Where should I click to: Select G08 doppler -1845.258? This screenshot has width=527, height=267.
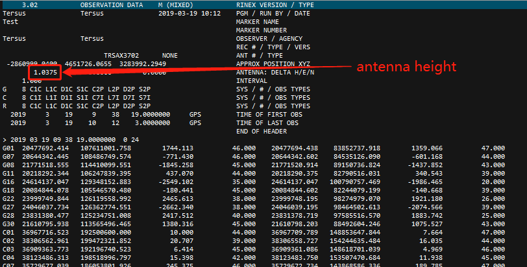[176, 165]
